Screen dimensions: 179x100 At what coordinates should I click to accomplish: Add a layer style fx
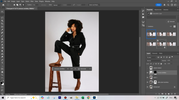159,94
